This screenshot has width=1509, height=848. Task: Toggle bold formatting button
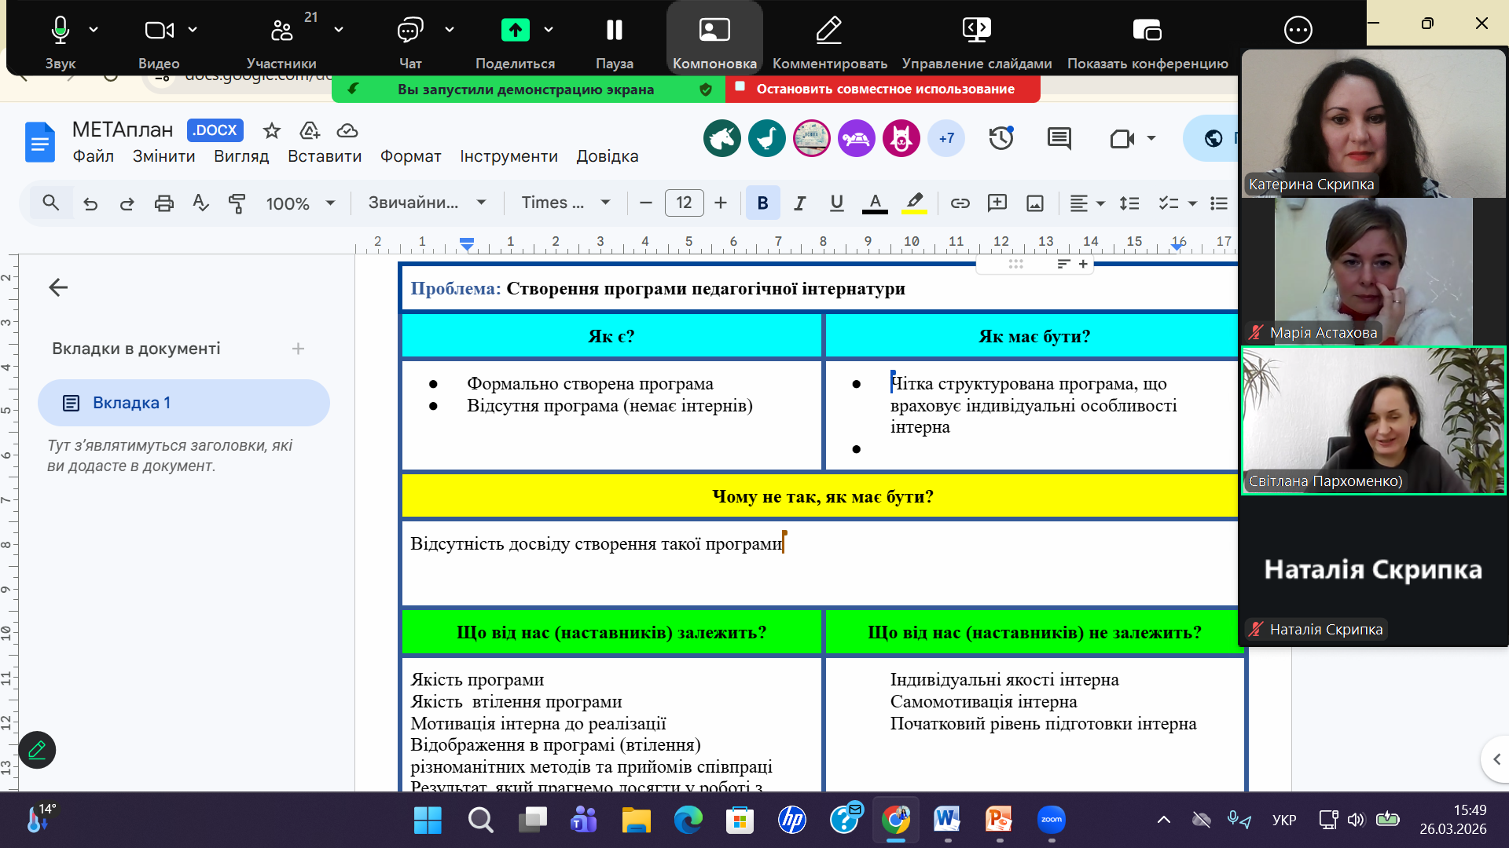click(x=762, y=203)
